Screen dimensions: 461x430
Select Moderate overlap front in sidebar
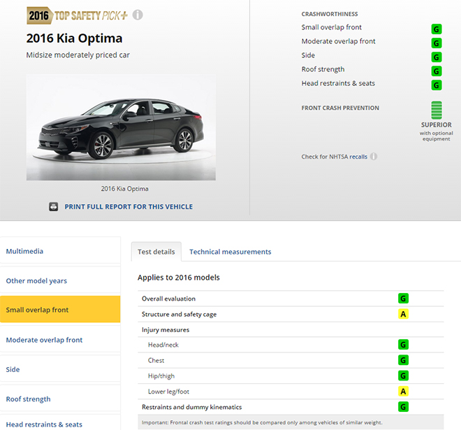[44, 341]
